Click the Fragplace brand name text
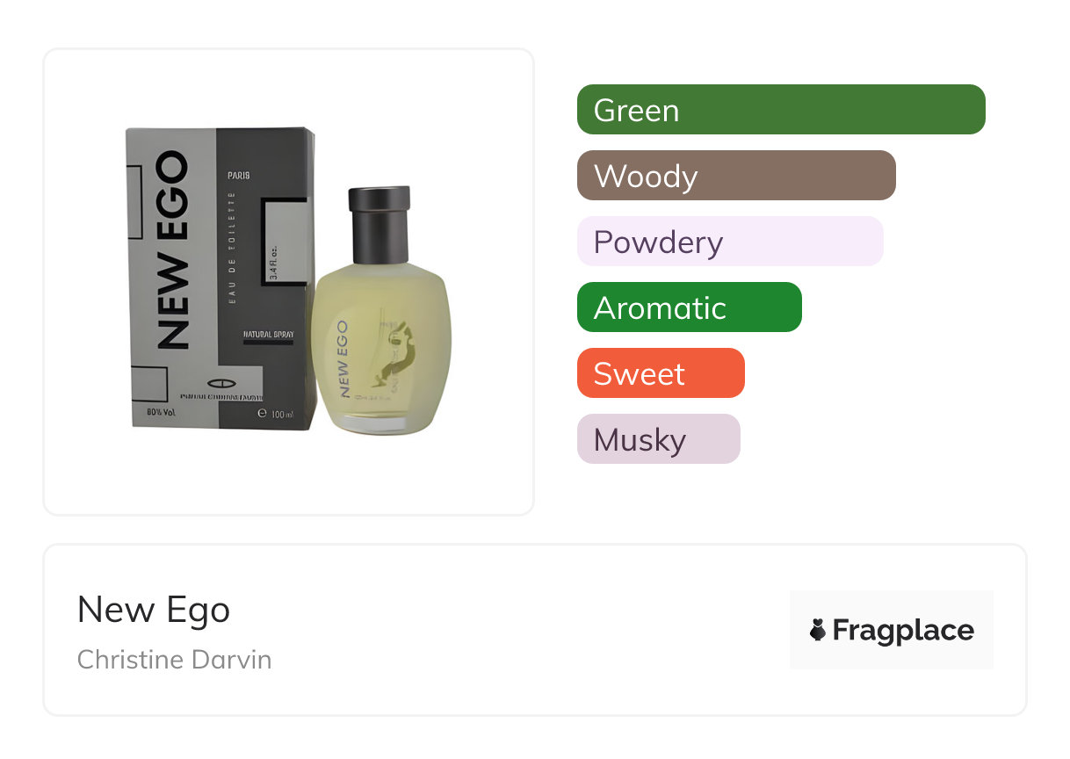This screenshot has height=759, width=1070. click(903, 630)
